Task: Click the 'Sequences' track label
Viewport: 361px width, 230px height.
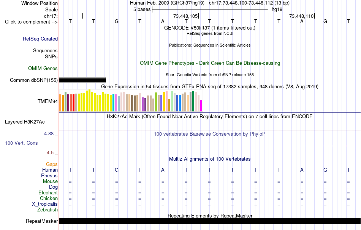Action: point(45,50)
